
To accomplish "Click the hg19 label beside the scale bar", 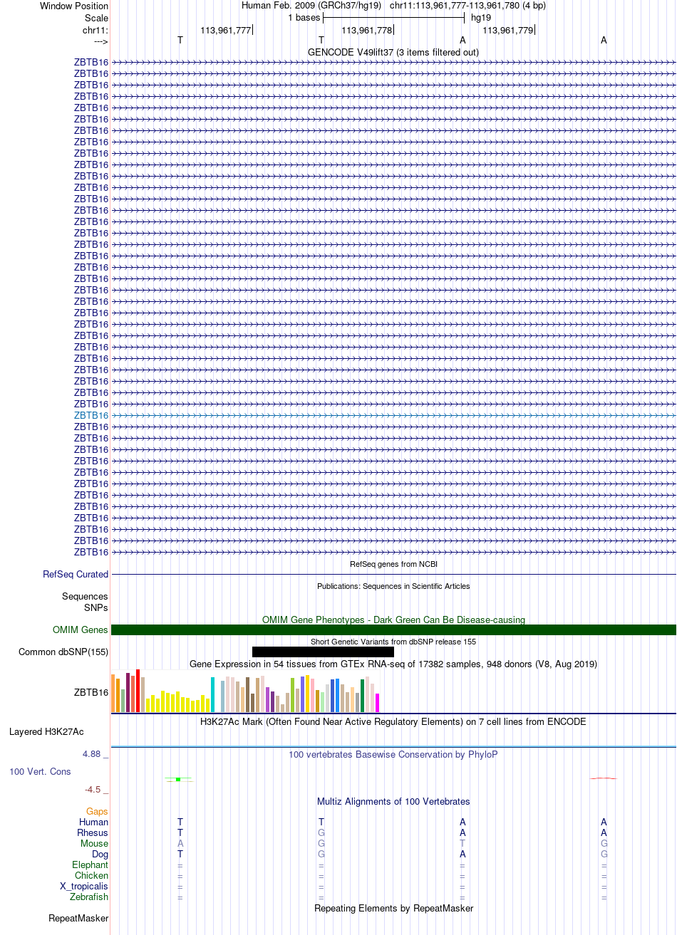I will pyautogui.click(x=481, y=17).
